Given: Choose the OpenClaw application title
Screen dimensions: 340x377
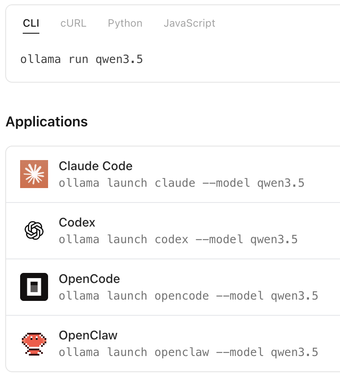Looking at the screenshot, I should coord(88,335).
